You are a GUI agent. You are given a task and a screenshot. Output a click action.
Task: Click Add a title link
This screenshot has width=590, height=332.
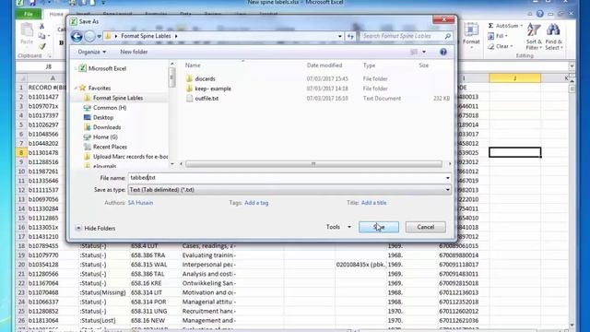[373, 203]
